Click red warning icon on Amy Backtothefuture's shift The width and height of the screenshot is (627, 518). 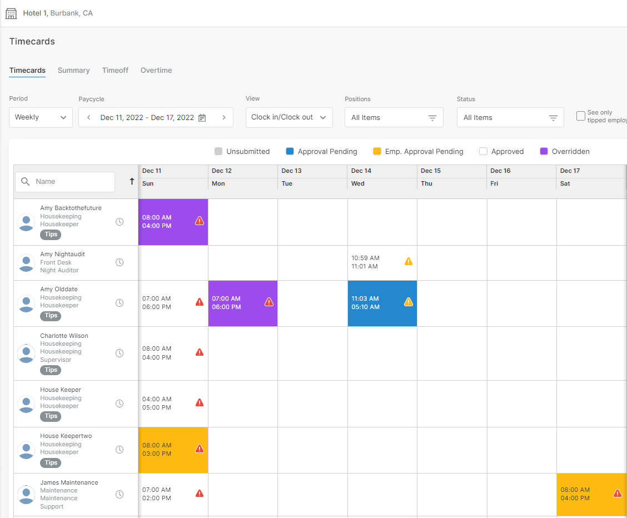coord(200,221)
